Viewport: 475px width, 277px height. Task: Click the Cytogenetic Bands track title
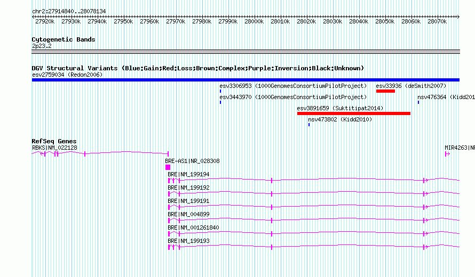(x=64, y=39)
